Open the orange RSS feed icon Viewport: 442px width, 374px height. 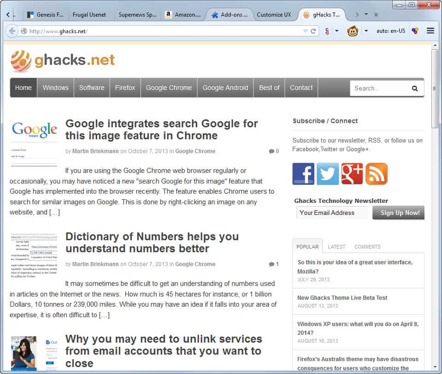tap(377, 174)
